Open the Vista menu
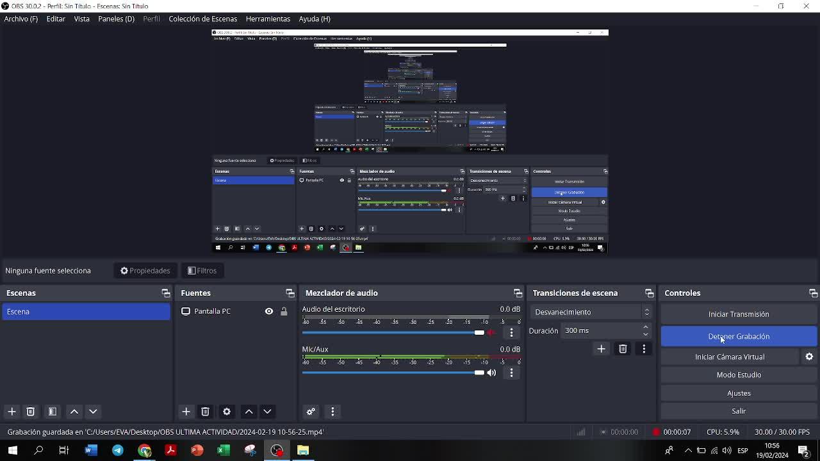Viewport: 820px width, 461px height. point(81,19)
